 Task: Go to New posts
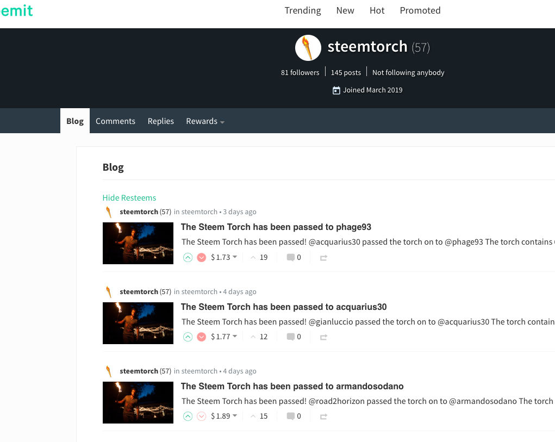(345, 11)
